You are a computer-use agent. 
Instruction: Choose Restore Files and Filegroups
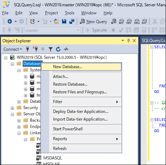[81, 92]
